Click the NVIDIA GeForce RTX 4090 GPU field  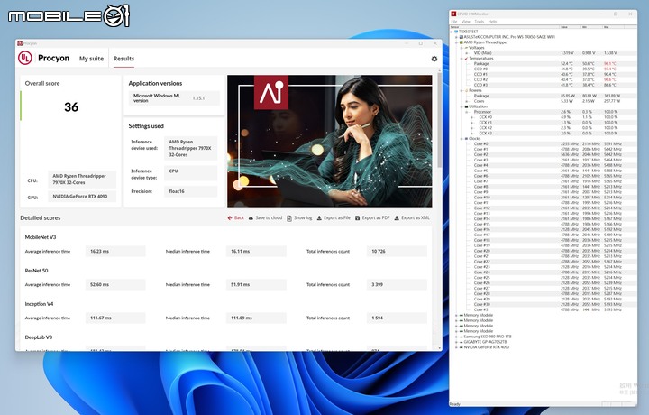[x=82, y=197]
